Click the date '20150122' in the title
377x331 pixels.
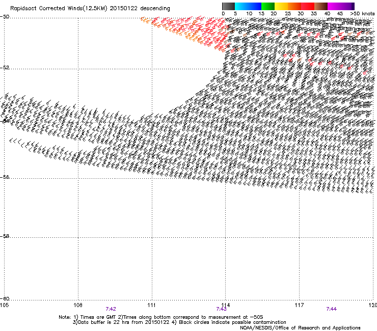coord(124,9)
